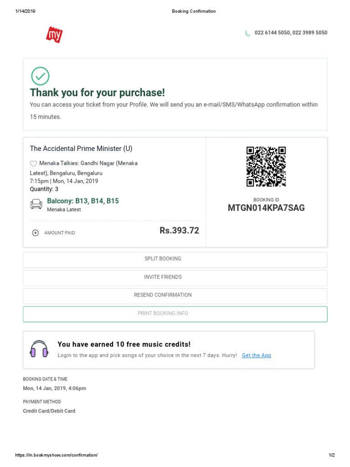Select the Invite Friends button

click(x=175, y=278)
